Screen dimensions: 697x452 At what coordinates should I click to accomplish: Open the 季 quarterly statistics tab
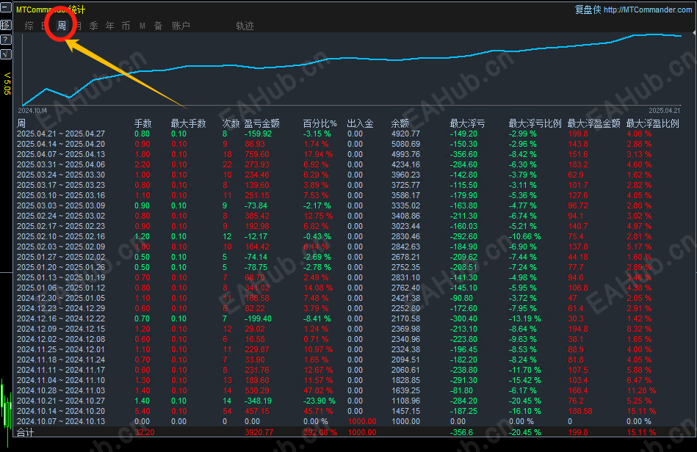(93, 26)
